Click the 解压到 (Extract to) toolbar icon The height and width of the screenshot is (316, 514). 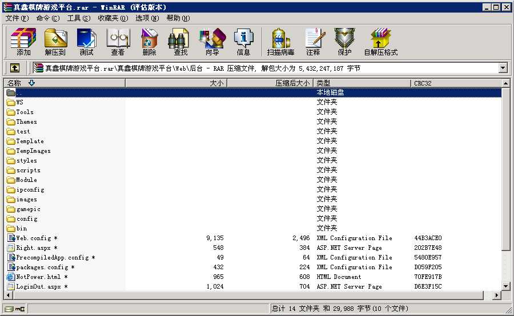pos(55,42)
